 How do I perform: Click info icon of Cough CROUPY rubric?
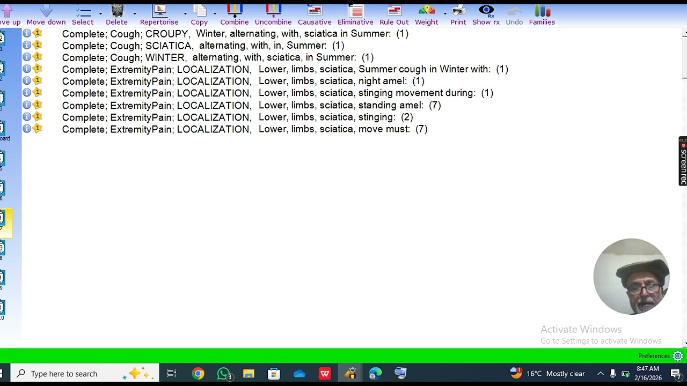(x=27, y=33)
